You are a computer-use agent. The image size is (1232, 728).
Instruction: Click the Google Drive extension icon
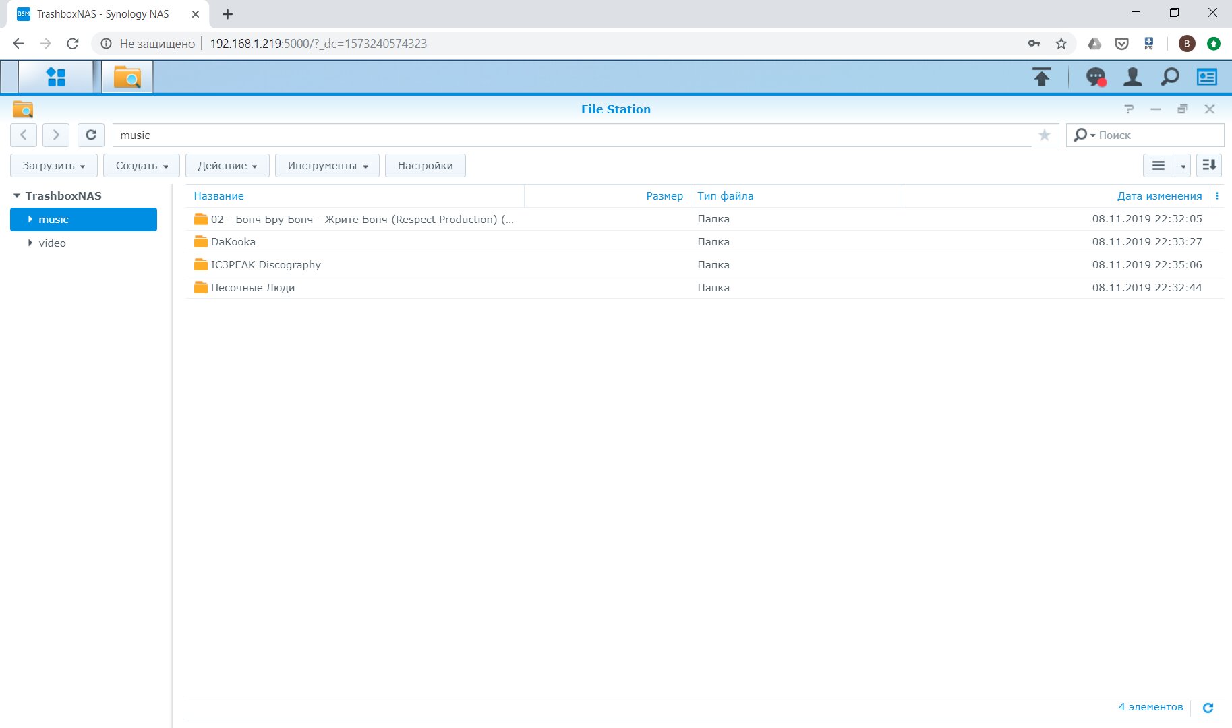pyautogui.click(x=1095, y=44)
